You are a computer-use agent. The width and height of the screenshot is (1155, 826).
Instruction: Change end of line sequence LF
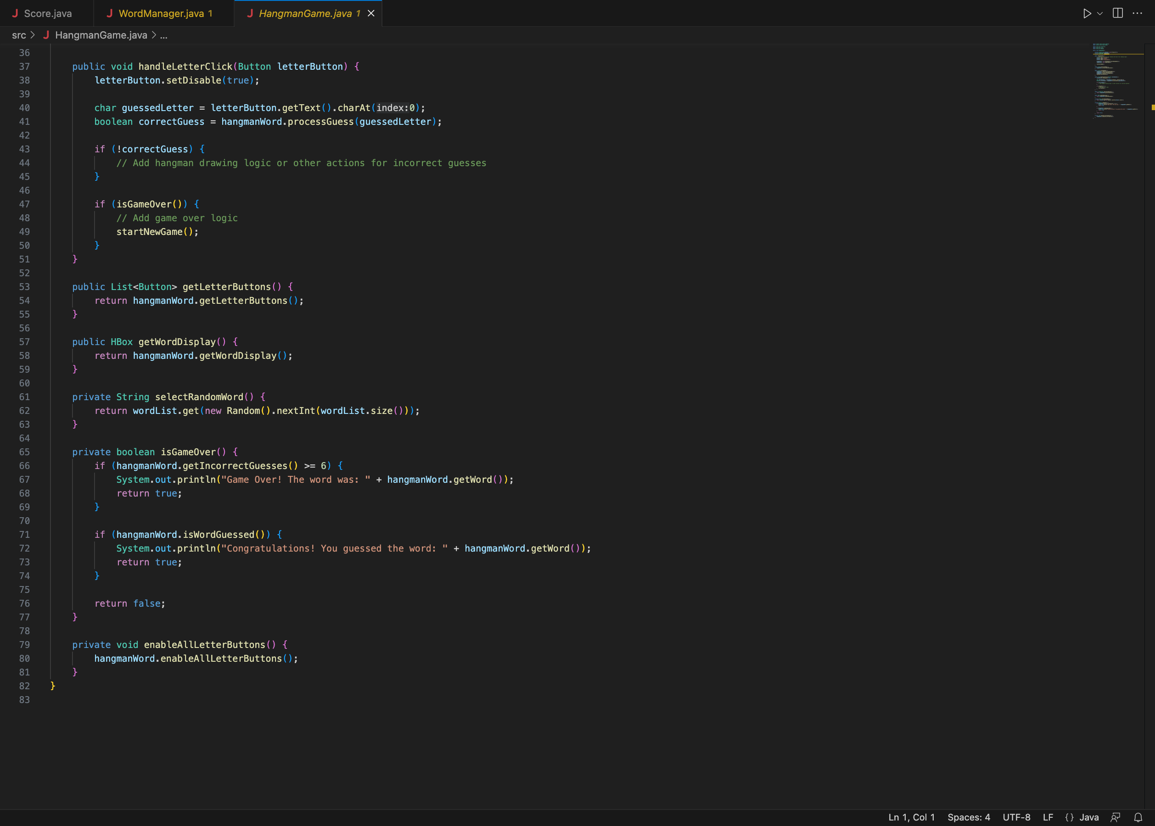click(1048, 817)
